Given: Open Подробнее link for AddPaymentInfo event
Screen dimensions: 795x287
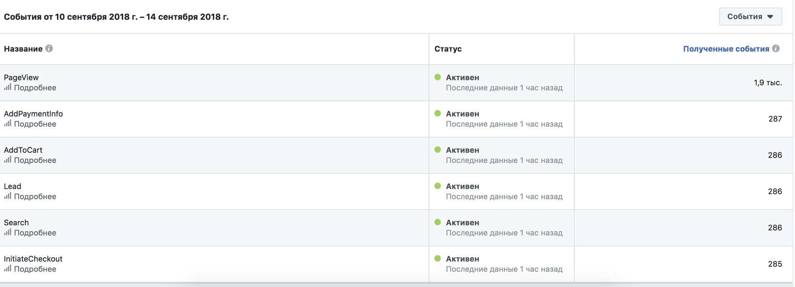Looking at the screenshot, I should coord(35,124).
